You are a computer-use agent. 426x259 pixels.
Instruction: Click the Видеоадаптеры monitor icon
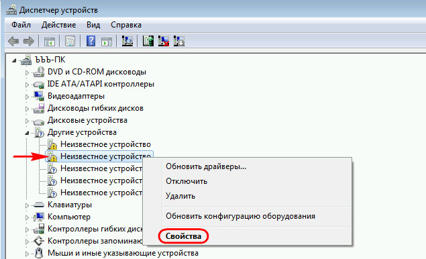pos(39,96)
